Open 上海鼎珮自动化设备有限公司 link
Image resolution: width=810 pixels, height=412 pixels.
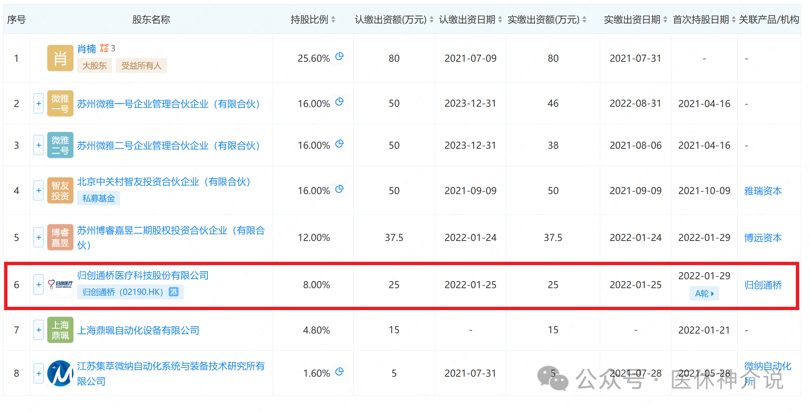(x=138, y=330)
